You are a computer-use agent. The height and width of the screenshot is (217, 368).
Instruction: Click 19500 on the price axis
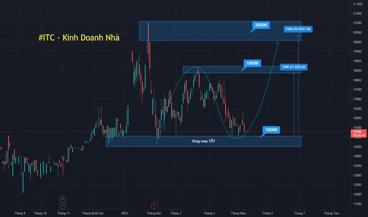pos(357,51)
